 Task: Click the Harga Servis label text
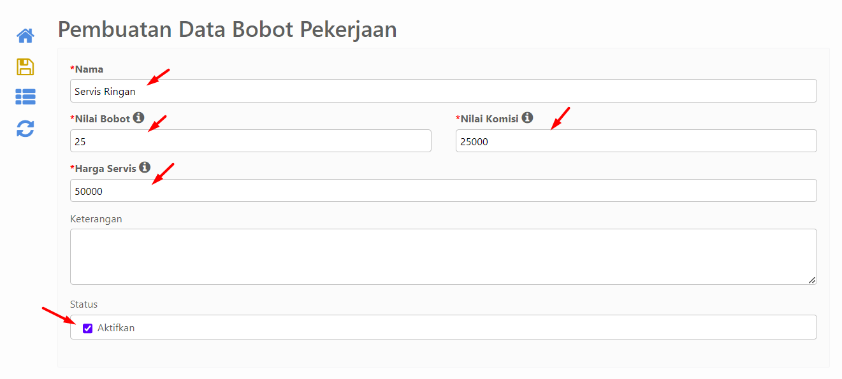[103, 168]
